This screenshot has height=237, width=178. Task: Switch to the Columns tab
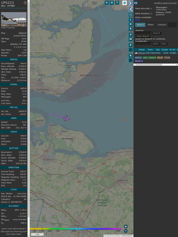(x=162, y=25)
